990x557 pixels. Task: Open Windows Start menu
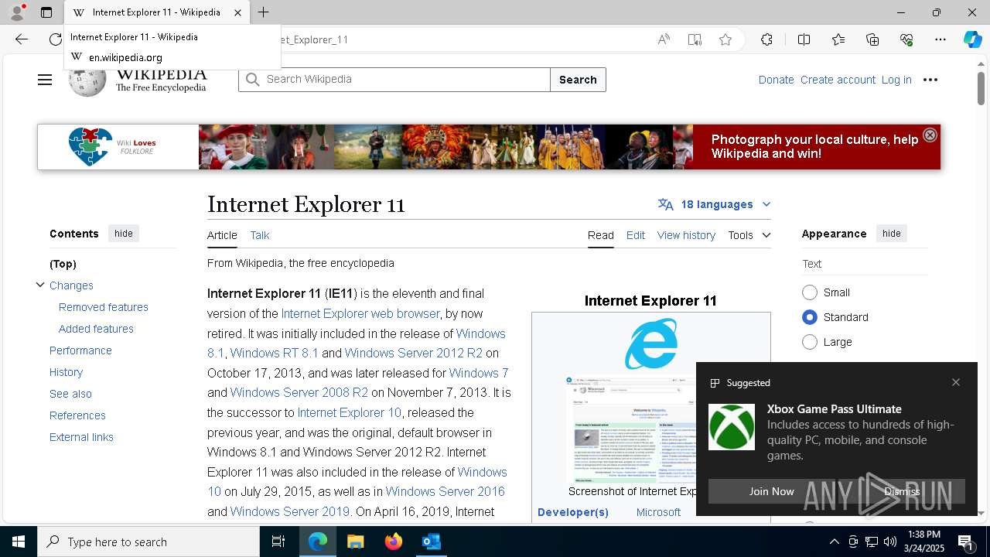coord(19,542)
